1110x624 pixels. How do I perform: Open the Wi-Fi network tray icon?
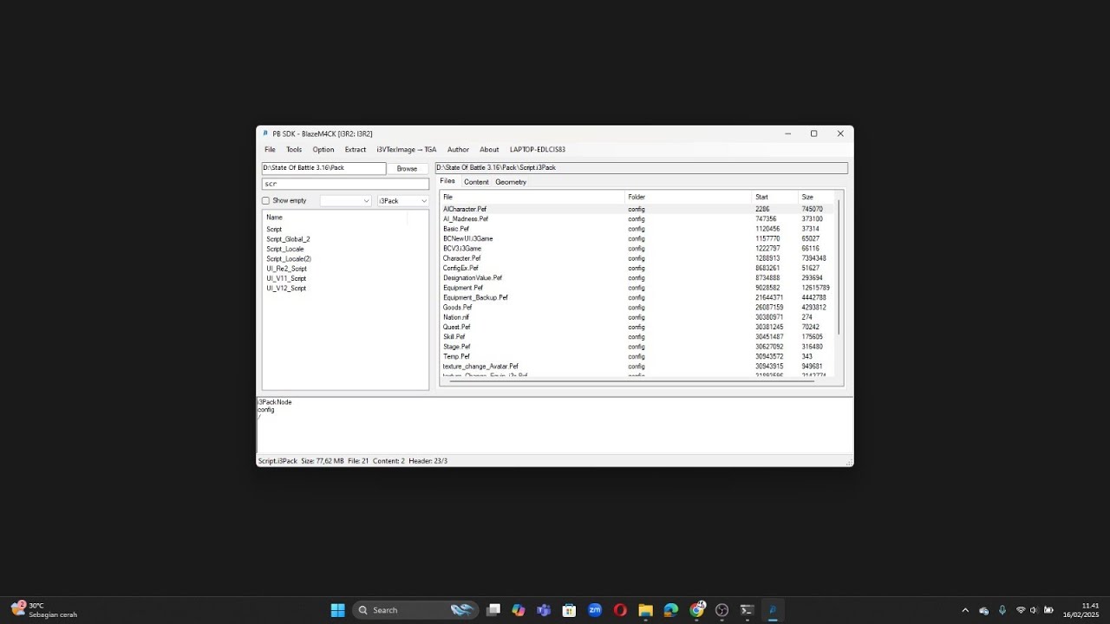[x=1021, y=610]
